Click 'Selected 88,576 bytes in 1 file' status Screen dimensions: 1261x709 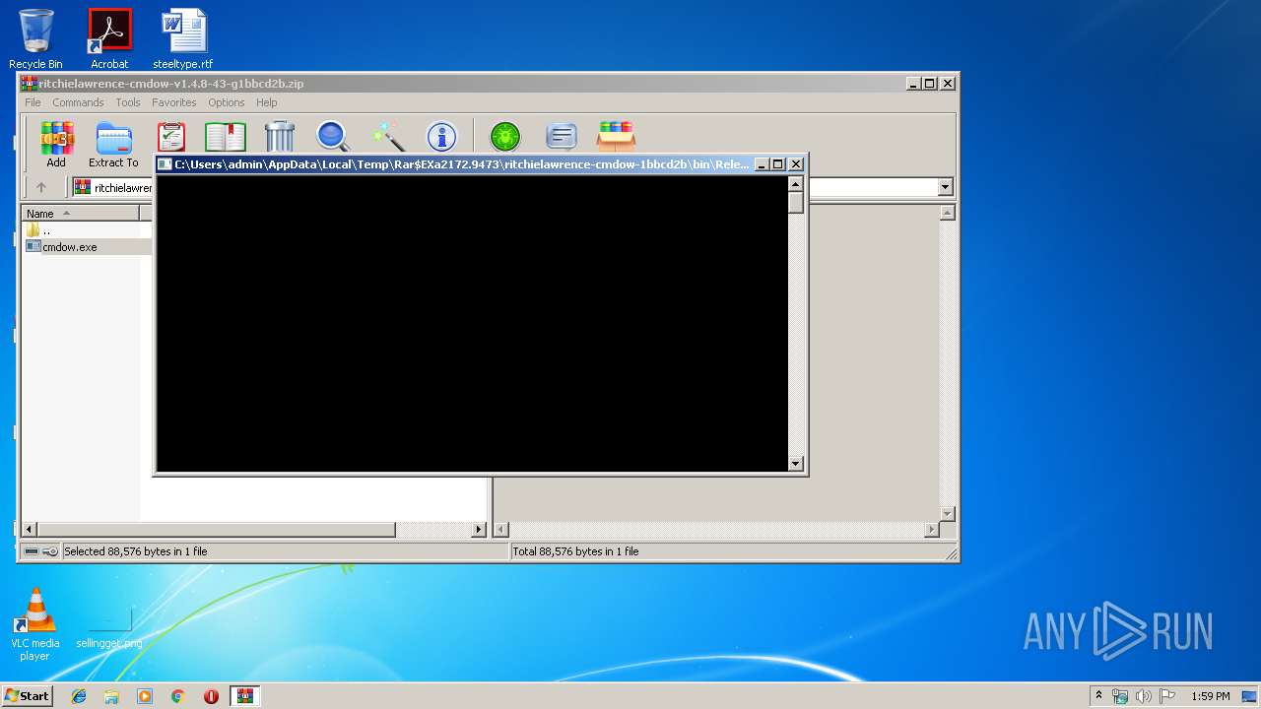(x=136, y=551)
